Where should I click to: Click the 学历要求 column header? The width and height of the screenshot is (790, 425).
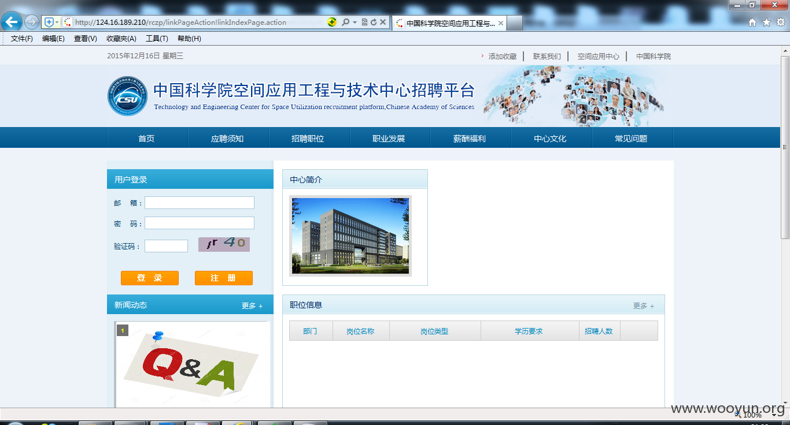tap(529, 331)
